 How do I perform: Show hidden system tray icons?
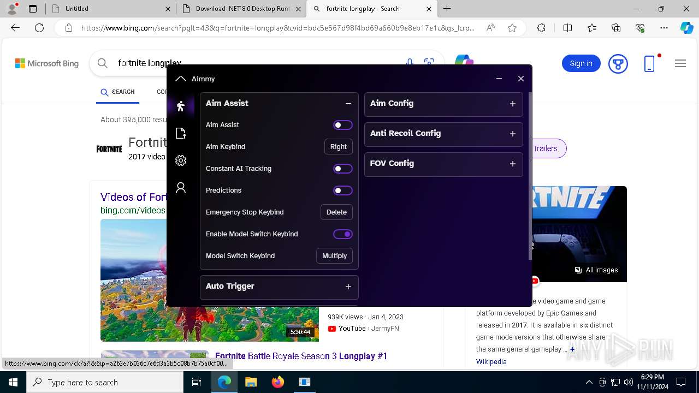pos(589,382)
